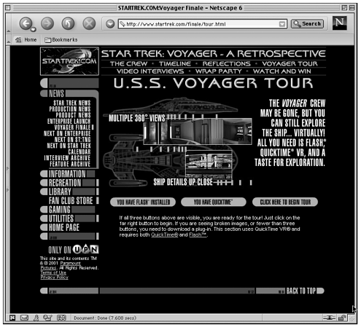The height and width of the screenshot is (327, 361).
Task: Open the WRAP PARTY section
Action: (x=219, y=71)
